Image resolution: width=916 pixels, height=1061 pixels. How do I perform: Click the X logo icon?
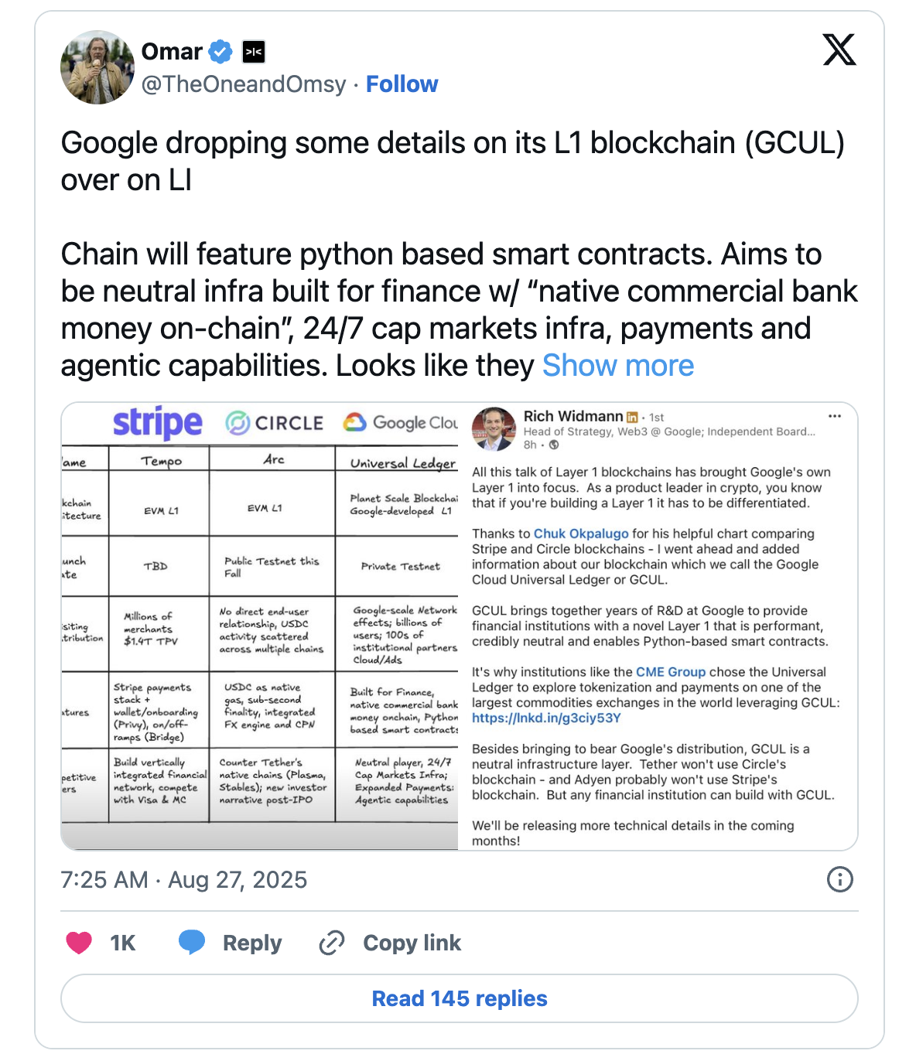(x=839, y=50)
